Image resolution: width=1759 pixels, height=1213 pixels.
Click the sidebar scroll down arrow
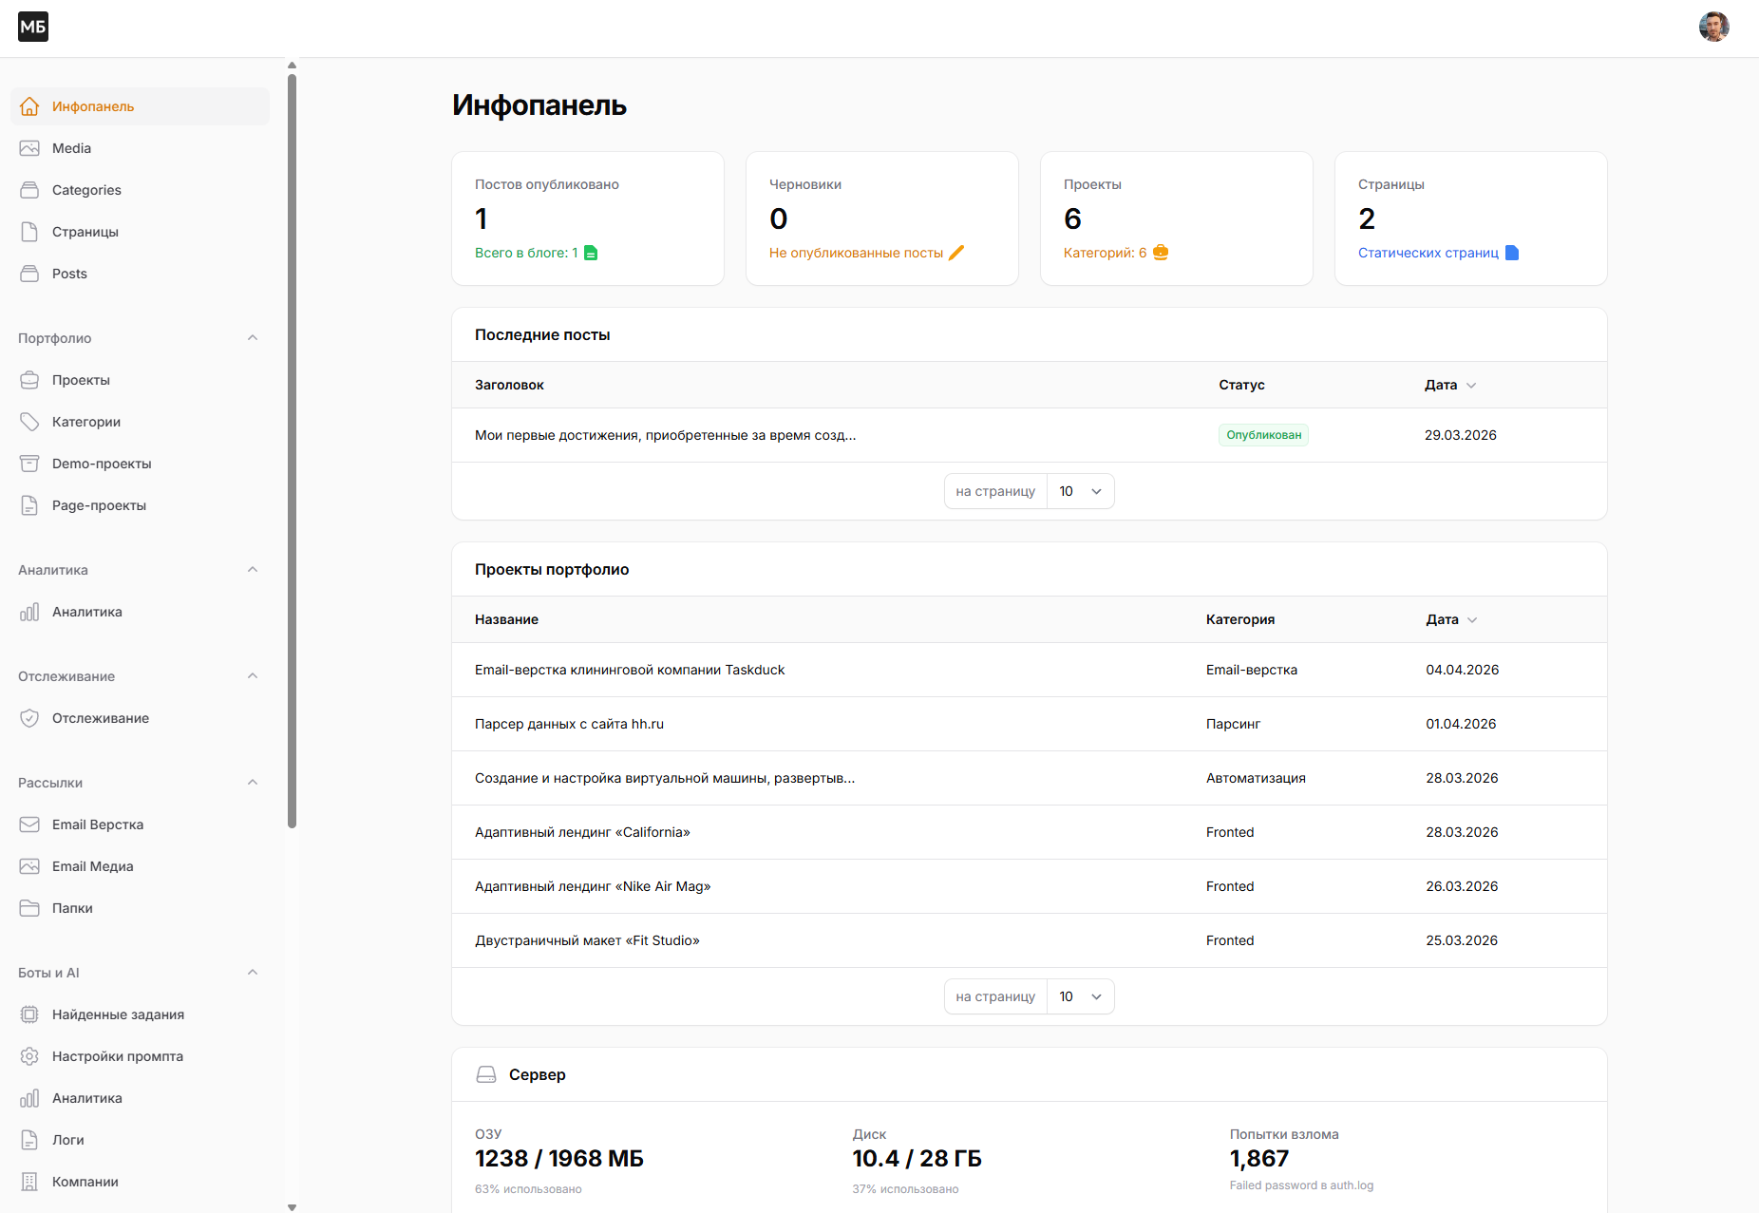coord(292,1207)
